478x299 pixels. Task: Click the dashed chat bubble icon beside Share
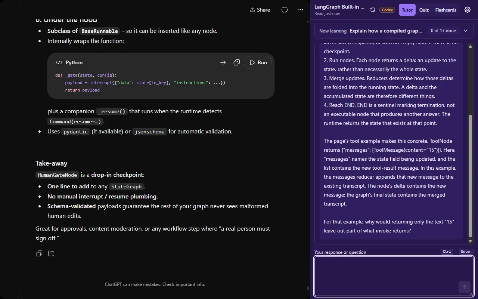[285, 10]
